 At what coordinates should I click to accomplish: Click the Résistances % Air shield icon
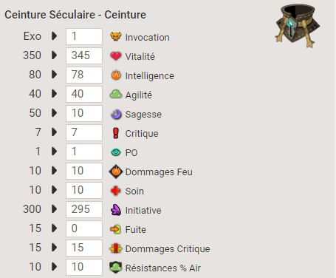(x=116, y=268)
